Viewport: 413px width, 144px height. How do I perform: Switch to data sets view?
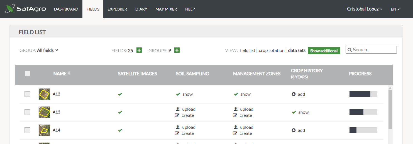[297, 50]
